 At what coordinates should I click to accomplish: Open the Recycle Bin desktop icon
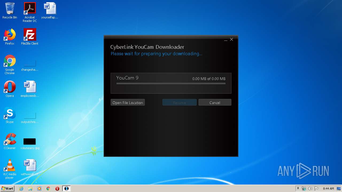[10, 11]
